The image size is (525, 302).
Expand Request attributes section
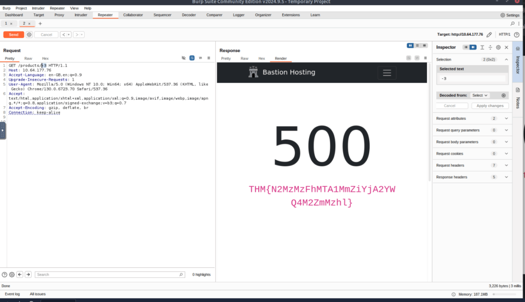(472, 118)
